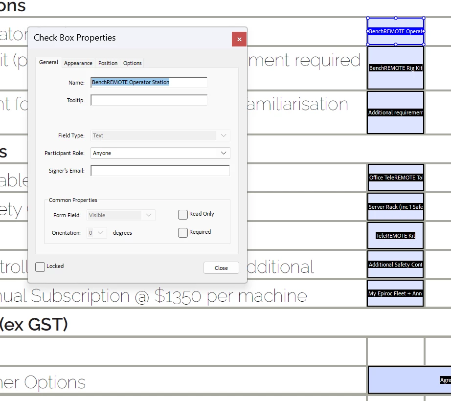Open the Field Type dropdown
The image size is (451, 401).
160,135
